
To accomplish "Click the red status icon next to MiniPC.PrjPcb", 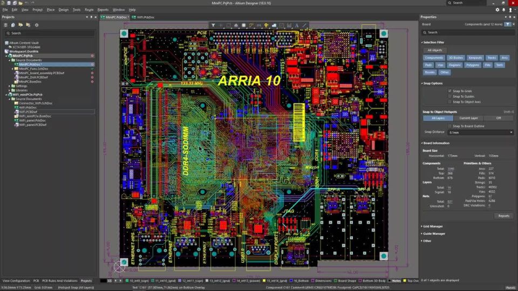I will pos(92,56).
